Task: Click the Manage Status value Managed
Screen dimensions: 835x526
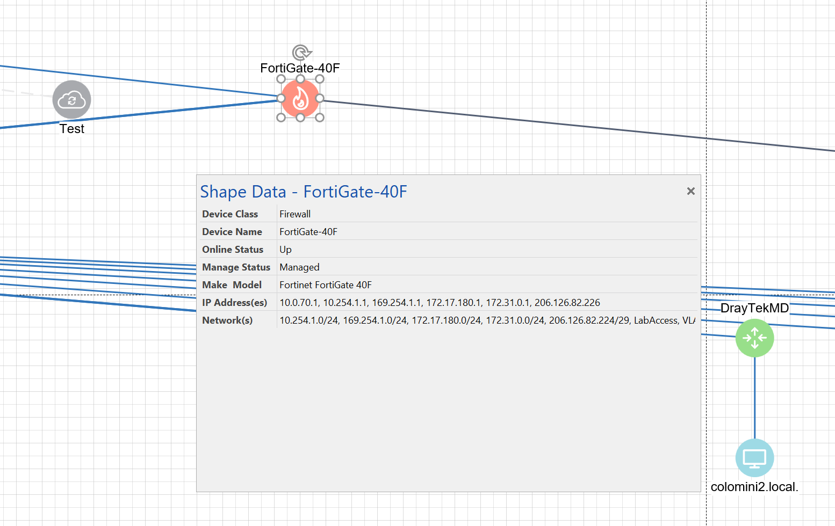Action: coord(299,267)
